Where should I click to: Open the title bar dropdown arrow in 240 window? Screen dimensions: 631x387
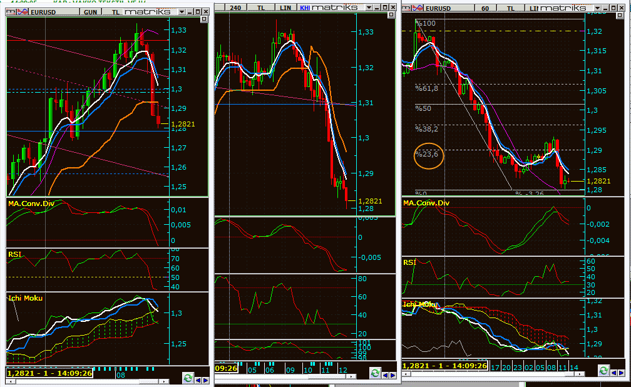tap(369, 8)
